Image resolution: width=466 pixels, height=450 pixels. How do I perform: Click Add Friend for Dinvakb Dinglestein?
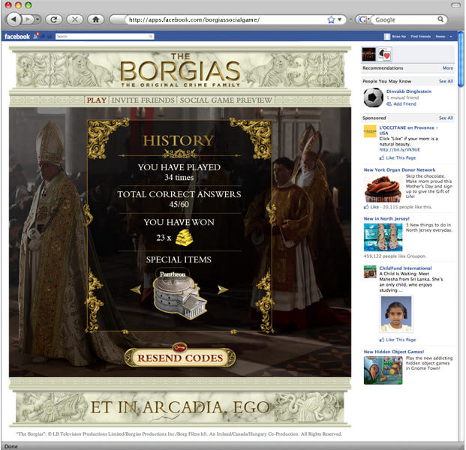tap(401, 104)
